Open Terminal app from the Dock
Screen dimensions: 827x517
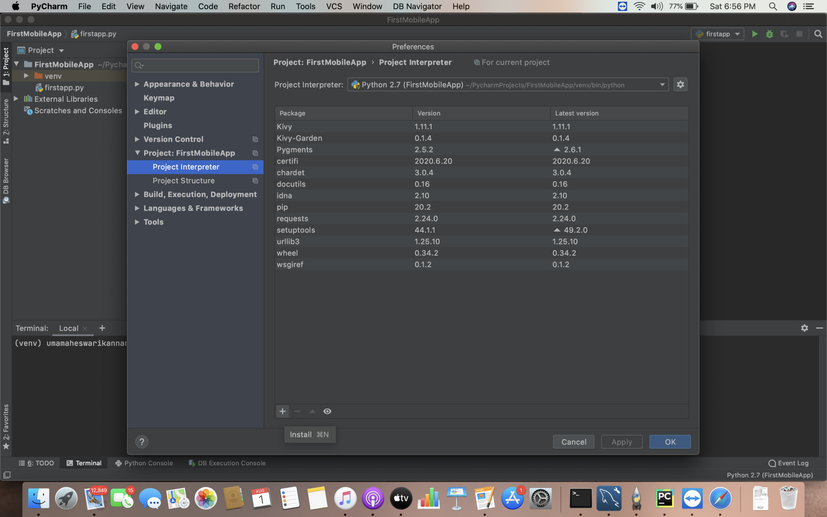pyautogui.click(x=580, y=498)
